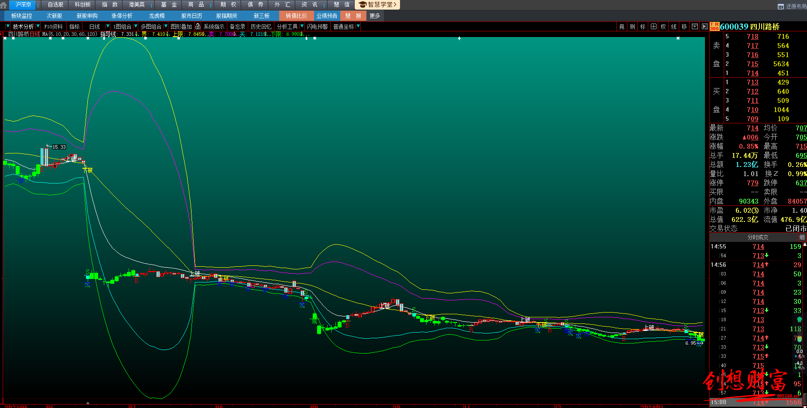Open the 指数 tab
807x408 pixels.
[x=109, y=5]
